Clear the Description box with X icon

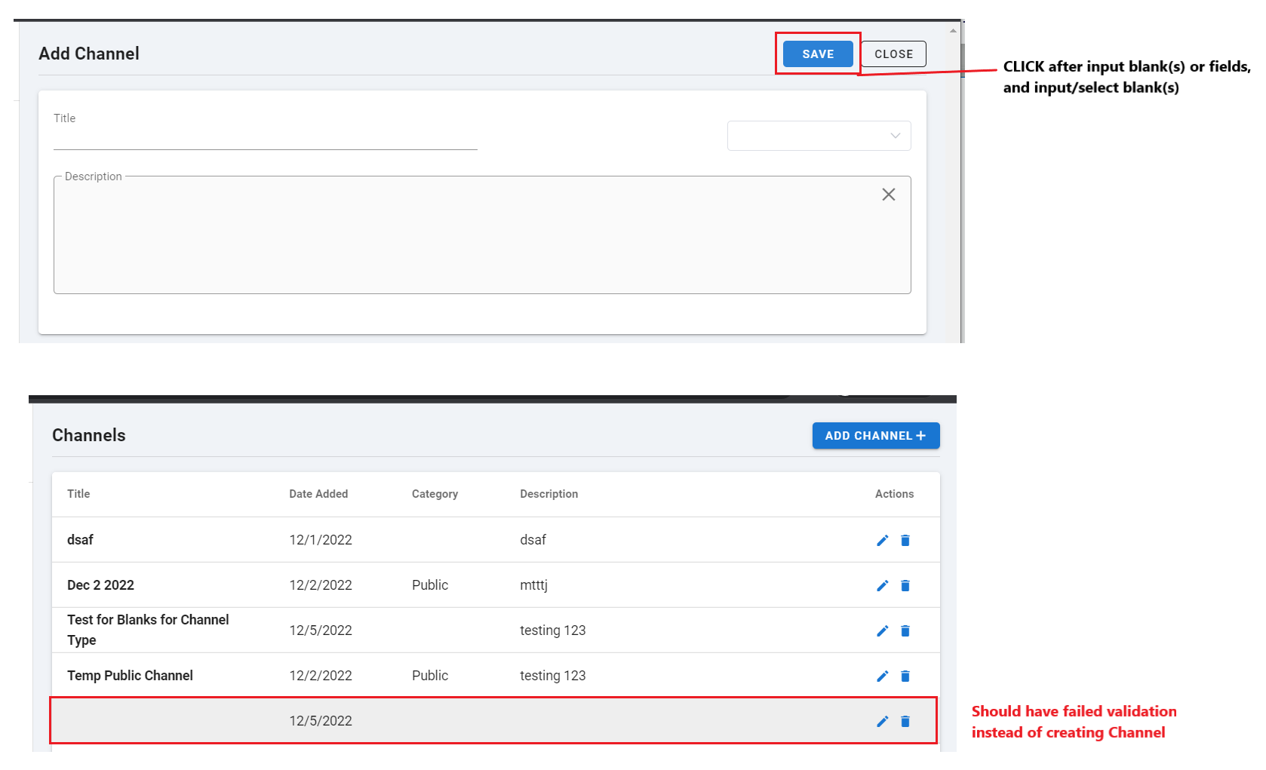tap(889, 195)
